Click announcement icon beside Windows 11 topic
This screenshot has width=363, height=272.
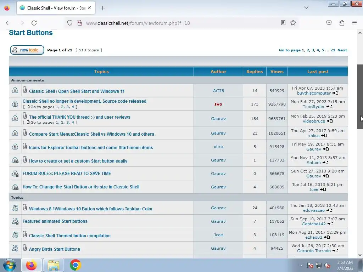15,90
